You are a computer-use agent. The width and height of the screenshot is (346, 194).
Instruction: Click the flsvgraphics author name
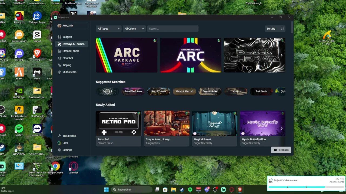[153, 143]
